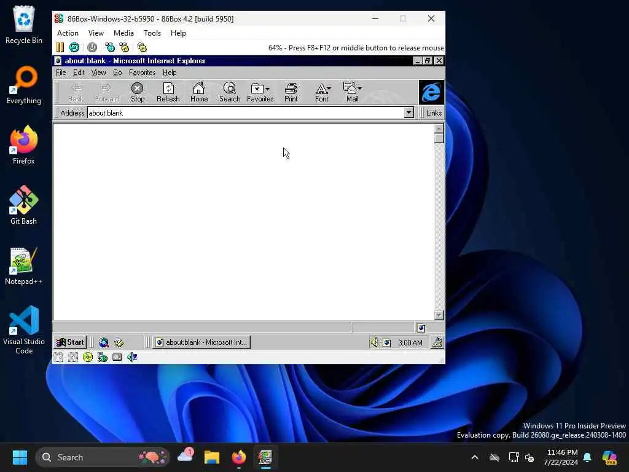The height and width of the screenshot is (472, 629).
Task: Click the Address bar text field
Action: coord(246,113)
